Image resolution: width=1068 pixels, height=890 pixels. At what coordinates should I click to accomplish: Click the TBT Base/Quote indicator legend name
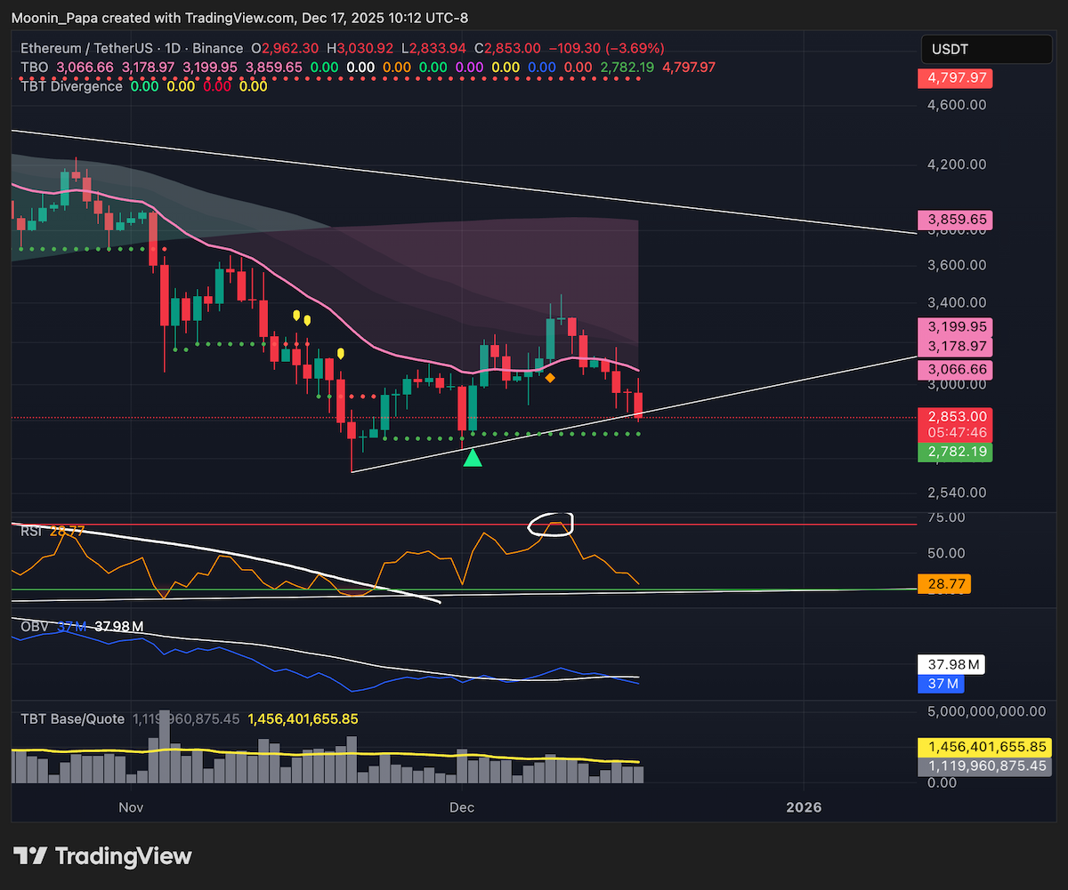tap(72, 718)
